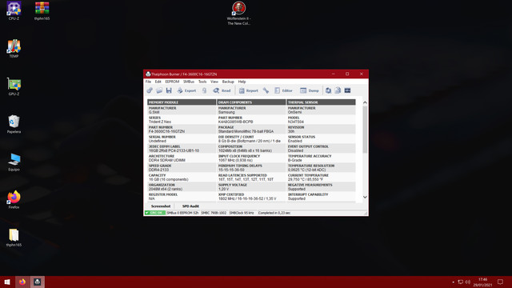The width and height of the screenshot is (512, 288).
Task: Select the thphn165 folder on desktop
Action: coord(14,238)
